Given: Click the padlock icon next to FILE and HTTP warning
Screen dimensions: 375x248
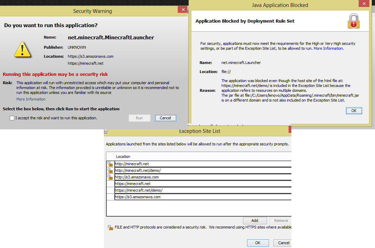Looking at the screenshot, I should coord(110,227).
